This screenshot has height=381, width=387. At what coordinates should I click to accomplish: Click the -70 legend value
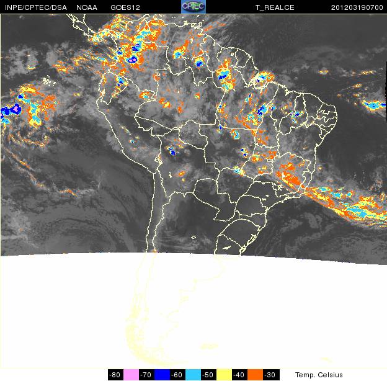[146, 375]
